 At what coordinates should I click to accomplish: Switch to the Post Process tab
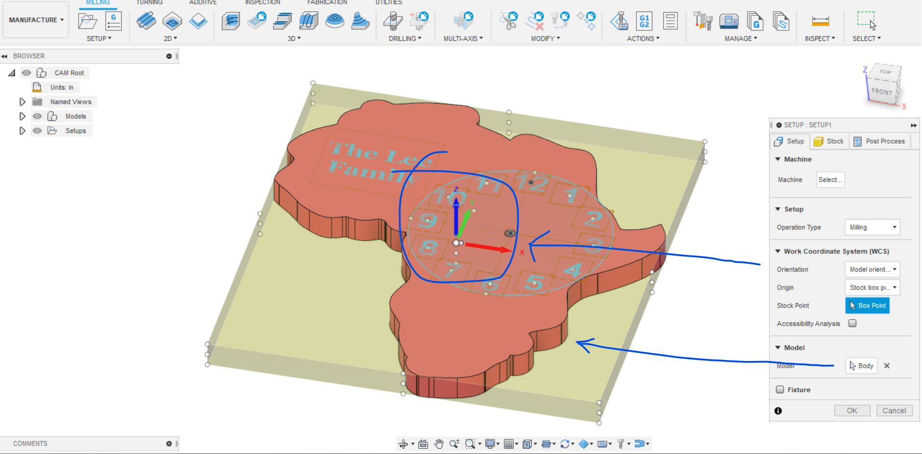(x=879, y=141)
